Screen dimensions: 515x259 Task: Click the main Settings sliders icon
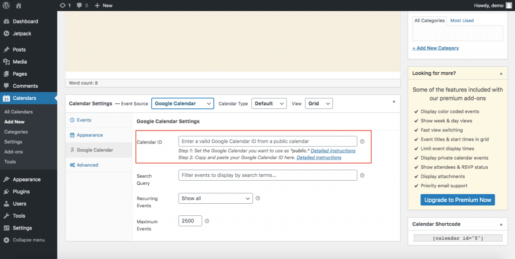pos(6,228)
